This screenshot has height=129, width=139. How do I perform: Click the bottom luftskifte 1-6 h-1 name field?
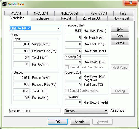click(35, 111)
